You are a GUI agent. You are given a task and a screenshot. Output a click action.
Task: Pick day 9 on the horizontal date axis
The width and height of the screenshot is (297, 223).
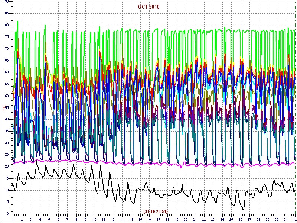click(85, 219)
